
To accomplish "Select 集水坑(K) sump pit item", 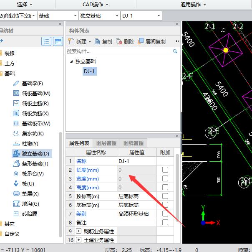I will pyautogui.click(x=28, y=133).
